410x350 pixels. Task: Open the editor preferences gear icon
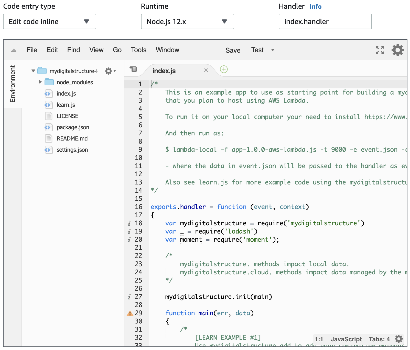click(397, 50)
